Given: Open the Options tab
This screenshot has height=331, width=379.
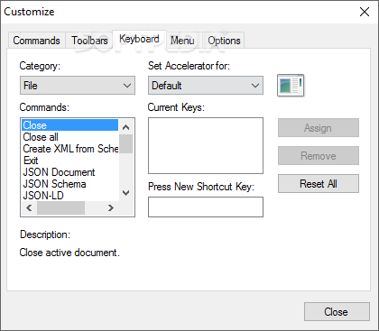Looking at the screenshot, I should click(224, 41).
